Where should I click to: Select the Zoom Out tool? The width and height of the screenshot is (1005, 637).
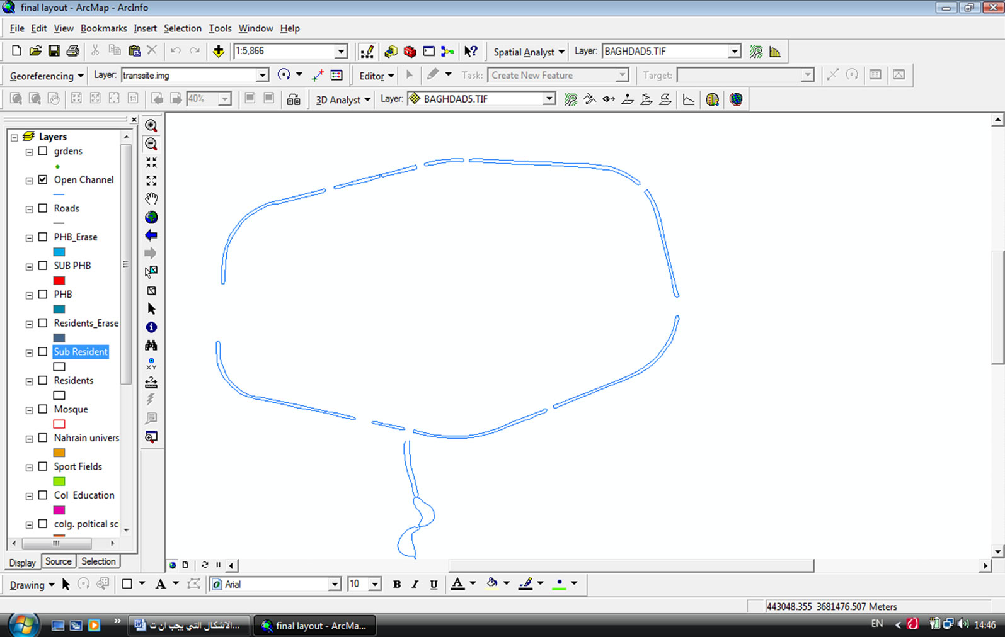tap(151, 144)
